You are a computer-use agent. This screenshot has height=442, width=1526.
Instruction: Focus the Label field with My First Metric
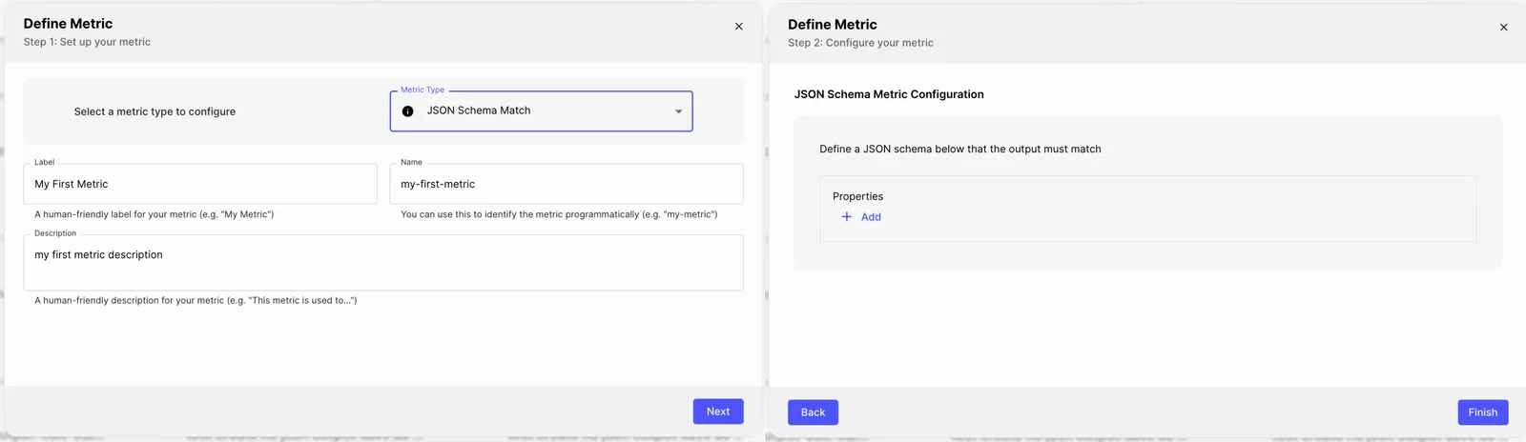pos(200,184)
